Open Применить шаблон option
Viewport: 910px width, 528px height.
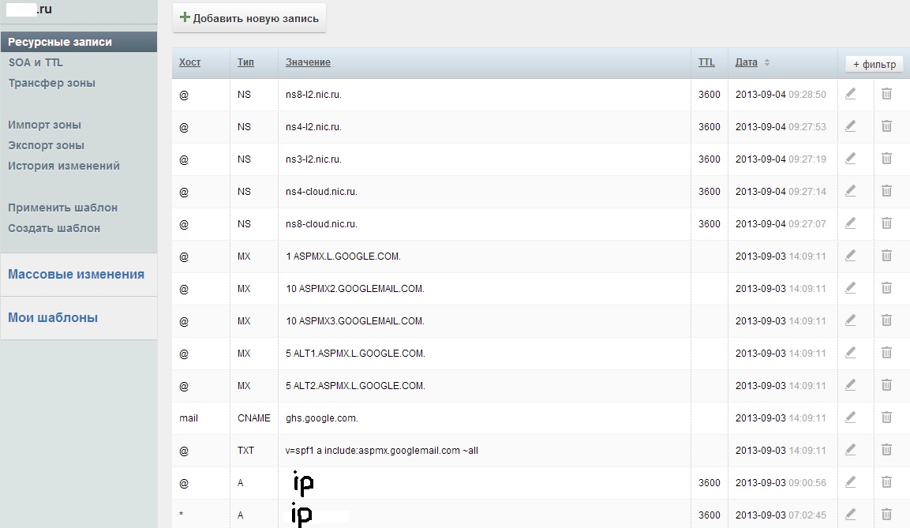[x=62, y=208]
